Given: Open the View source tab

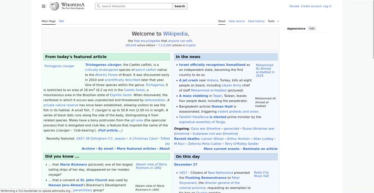Looking at the screenshot, I should coord(237,21).
